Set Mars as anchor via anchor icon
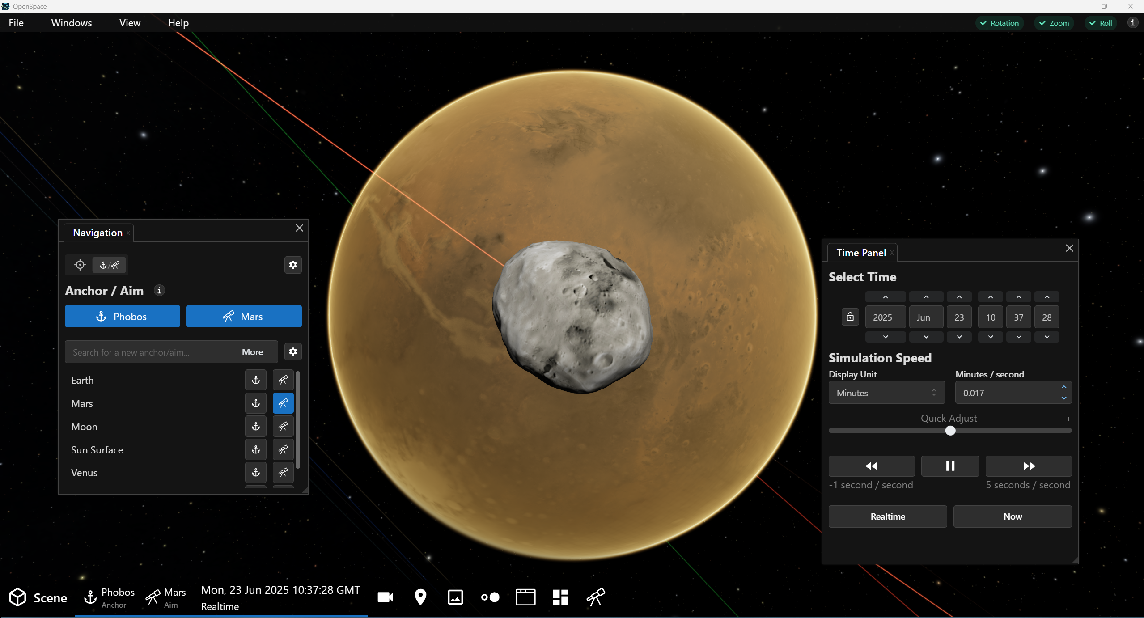 (256, 403)
